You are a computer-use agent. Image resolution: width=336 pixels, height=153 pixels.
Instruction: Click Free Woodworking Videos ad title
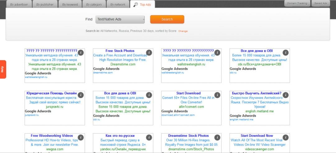(x=52, y=136)
